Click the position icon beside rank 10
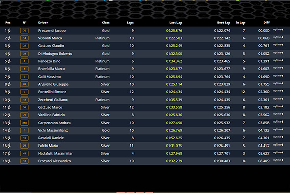This screenshot has height=193, width=290. point(9,100)
